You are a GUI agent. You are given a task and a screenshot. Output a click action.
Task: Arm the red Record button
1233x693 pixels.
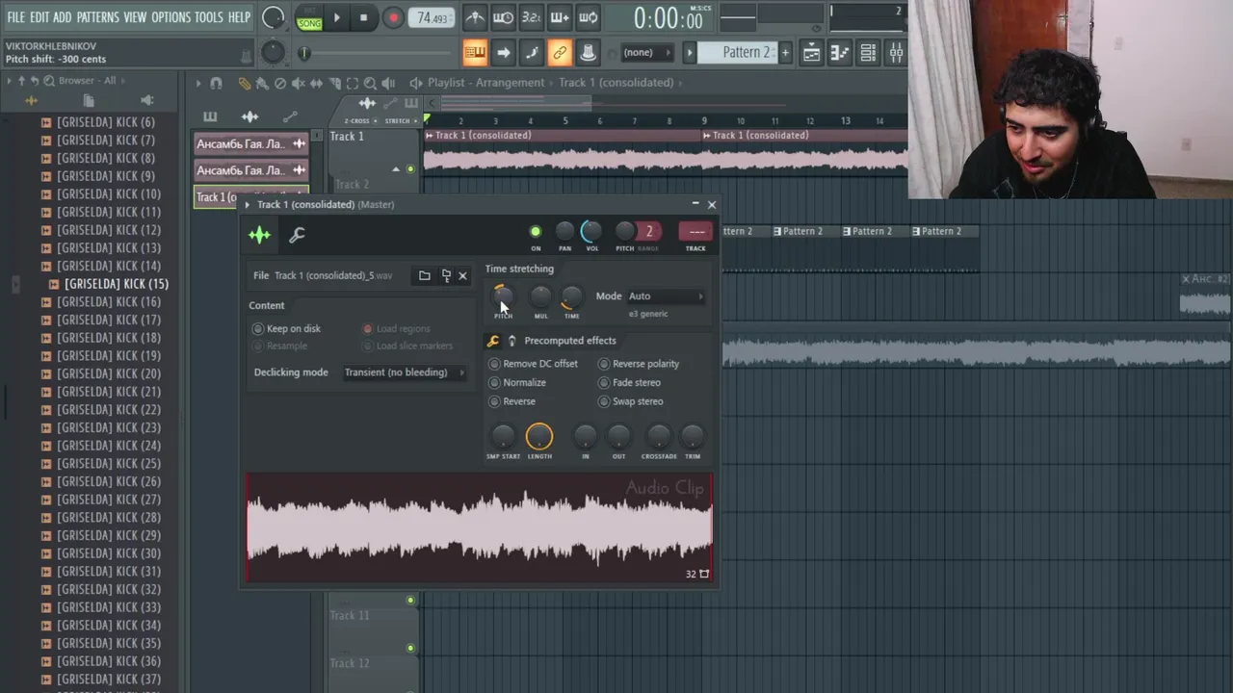(393, 17)
